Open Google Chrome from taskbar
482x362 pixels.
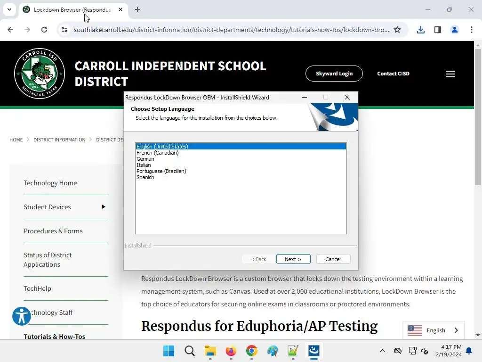251,351
